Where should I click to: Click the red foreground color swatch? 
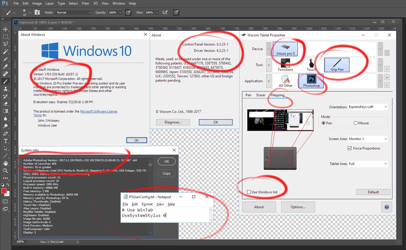tap(4, 191)
